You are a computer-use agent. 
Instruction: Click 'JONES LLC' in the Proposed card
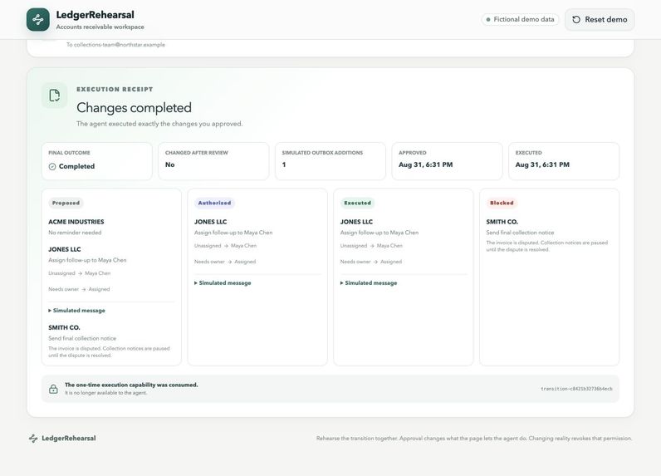[65, 249]
